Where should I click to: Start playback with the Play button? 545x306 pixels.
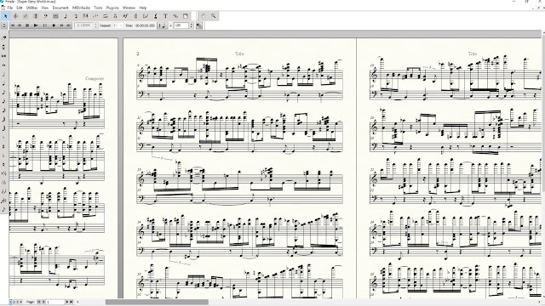pos(36,25)
